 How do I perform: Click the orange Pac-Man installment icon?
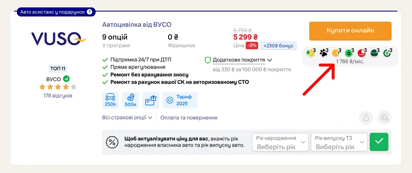pos(336,53)
